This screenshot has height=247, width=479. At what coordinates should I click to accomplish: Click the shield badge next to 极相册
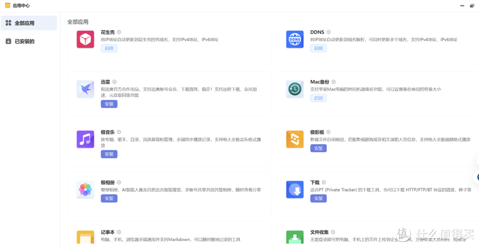click(119, 182)
